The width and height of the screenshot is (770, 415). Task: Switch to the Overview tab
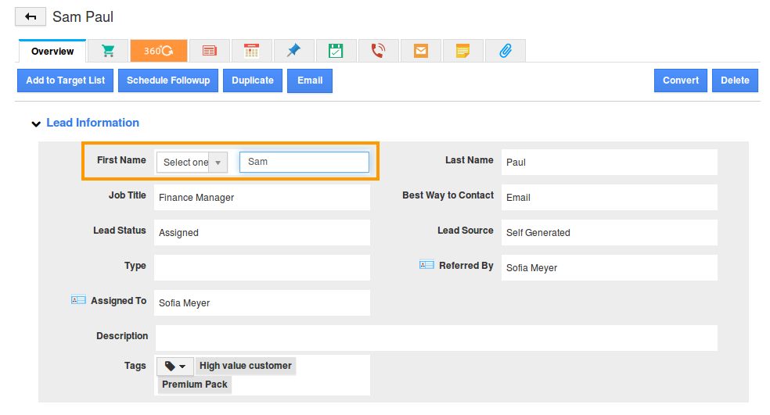[x=52, y=52]
